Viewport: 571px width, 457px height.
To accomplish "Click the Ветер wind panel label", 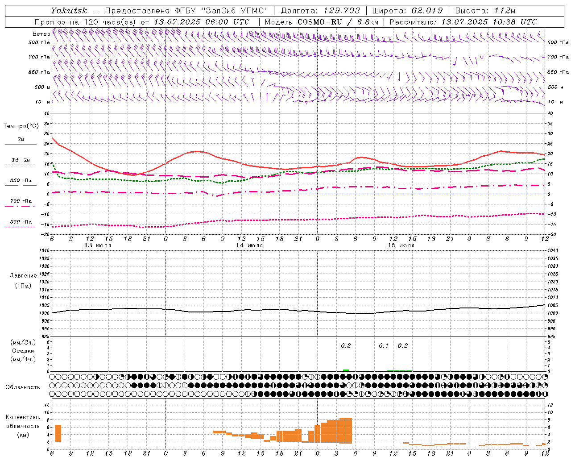I will coord(41,34).
